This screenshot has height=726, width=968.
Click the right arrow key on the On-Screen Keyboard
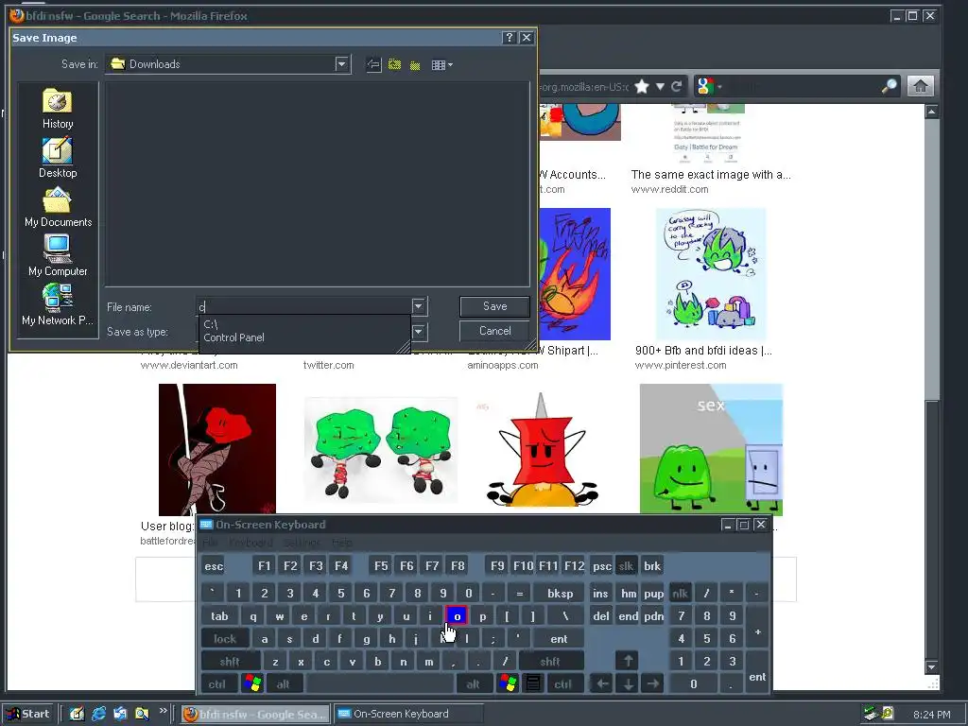pyautogui.click(x=653, y=684)
